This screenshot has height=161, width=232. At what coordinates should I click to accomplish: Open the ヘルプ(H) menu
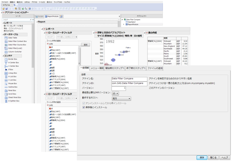pos(67,2)
